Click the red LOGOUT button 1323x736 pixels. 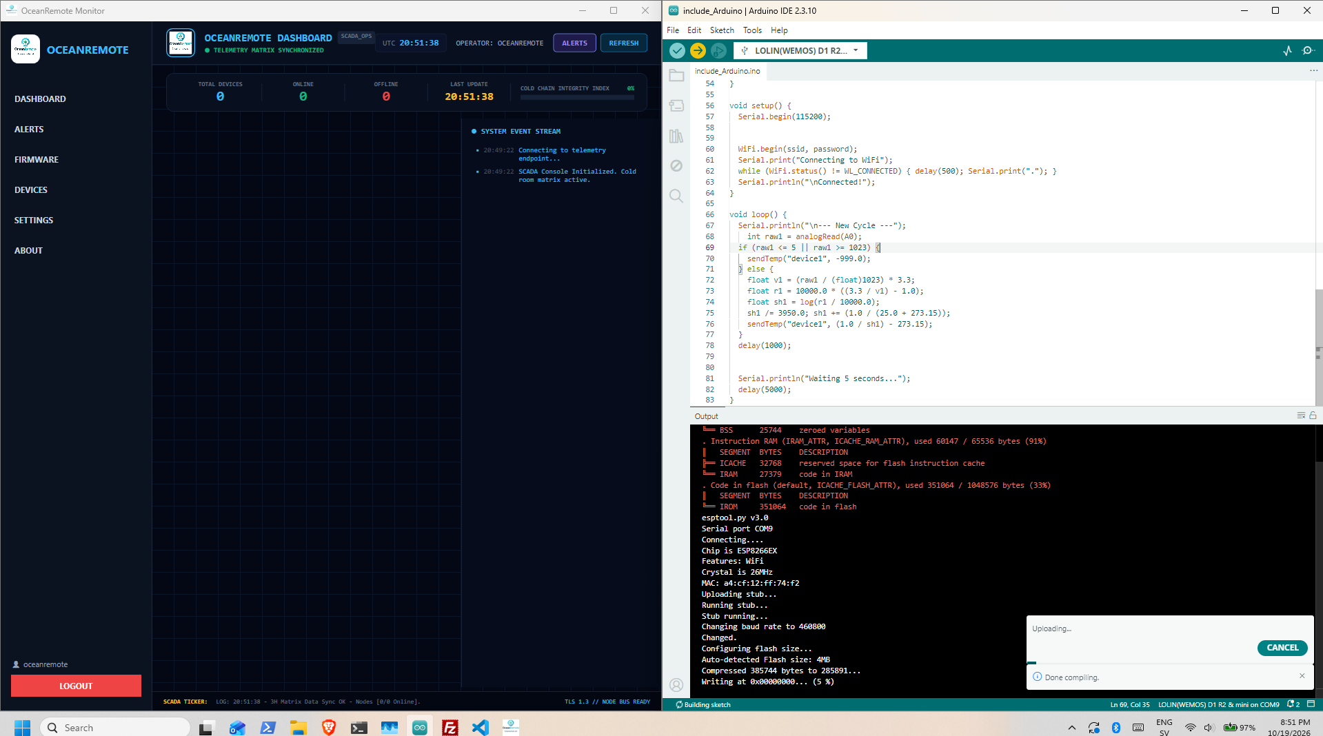[x=76, y=686]
